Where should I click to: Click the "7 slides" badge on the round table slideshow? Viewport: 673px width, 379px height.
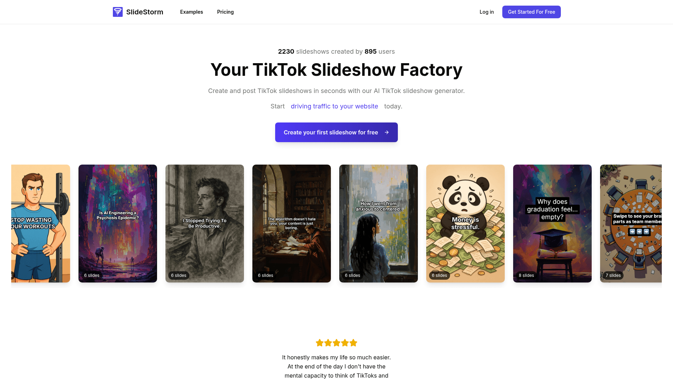(x=613, y=275)
